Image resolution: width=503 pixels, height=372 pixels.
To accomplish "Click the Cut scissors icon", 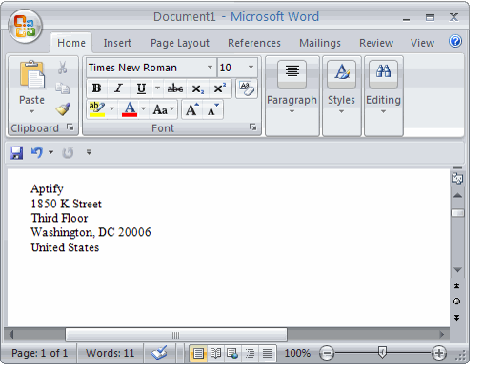I will [63, 68].
